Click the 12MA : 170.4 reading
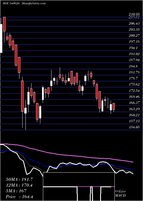Screen dimensions: 143x201 (19, 185)
